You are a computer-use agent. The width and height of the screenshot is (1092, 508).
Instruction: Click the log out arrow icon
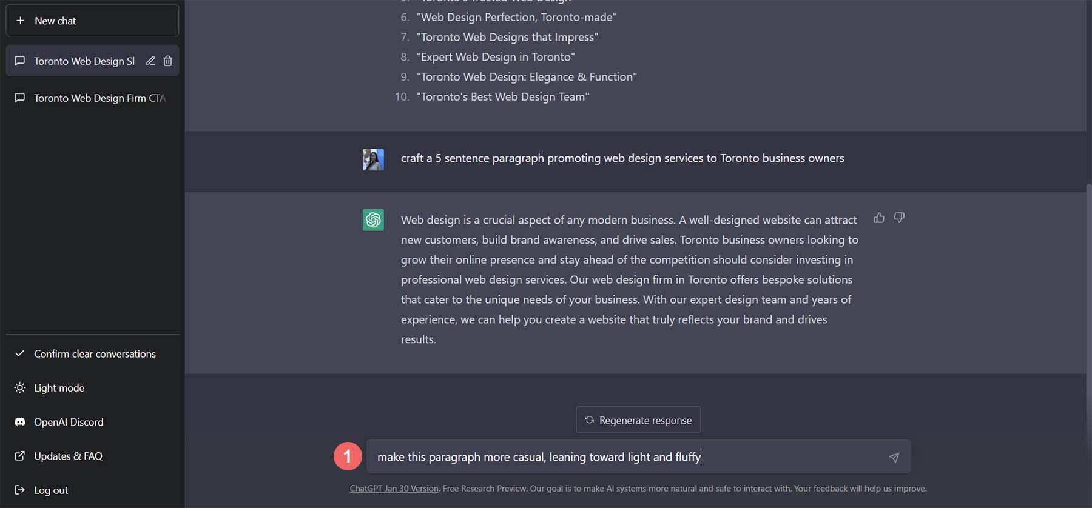coord(20,490)
